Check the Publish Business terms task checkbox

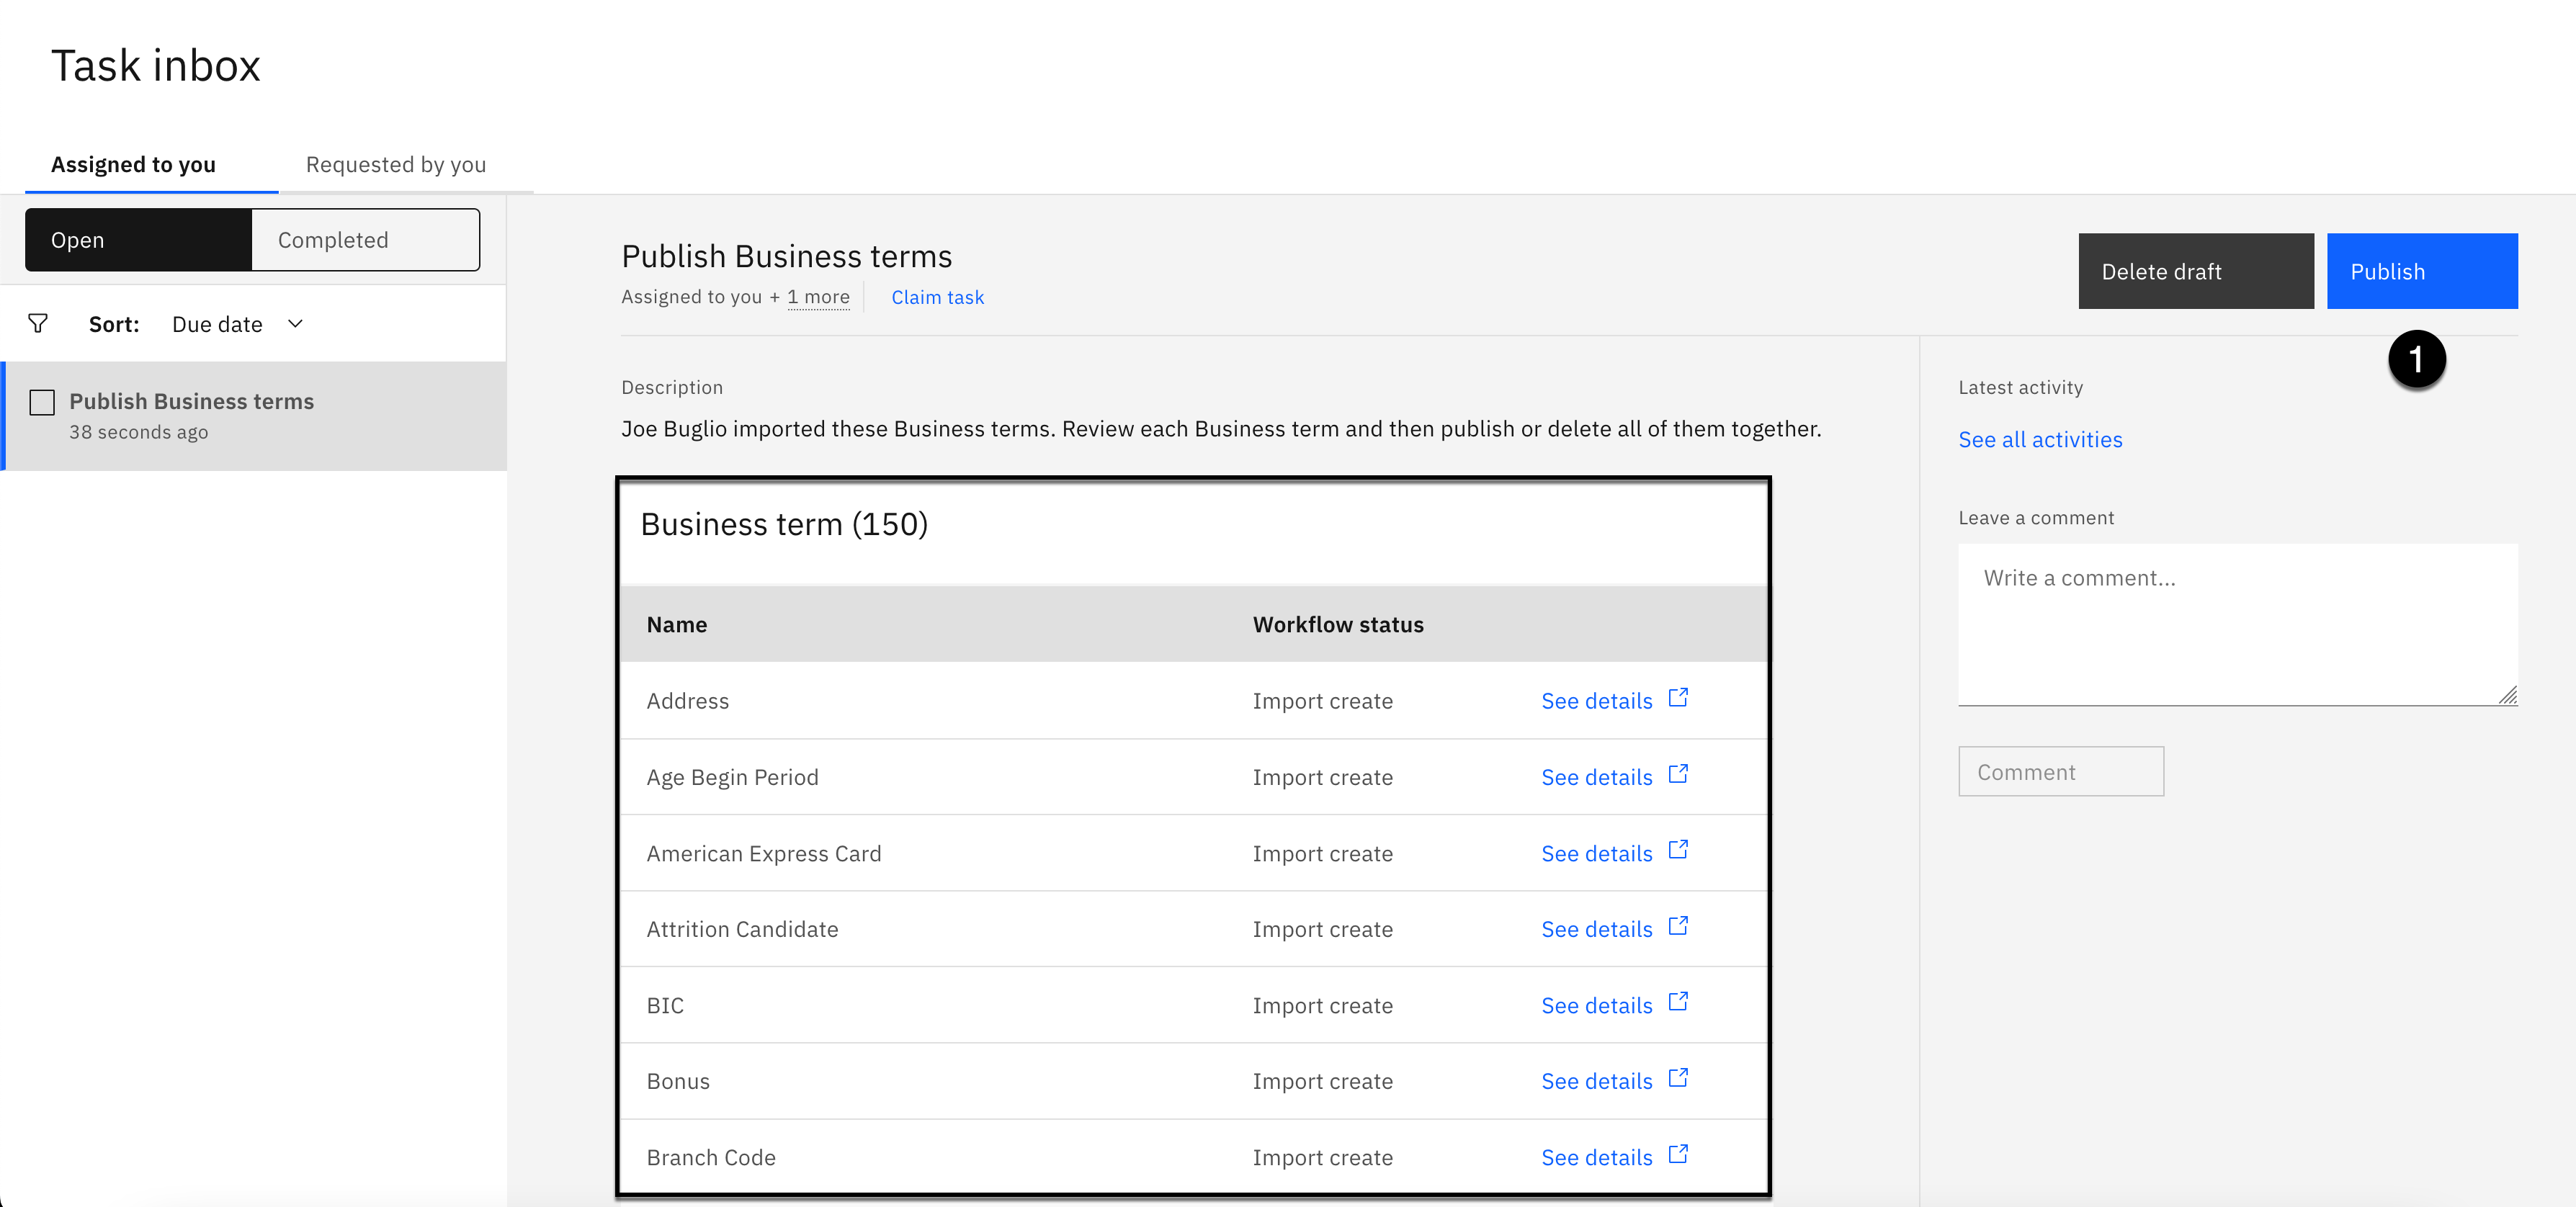click(x=42, y=402)
